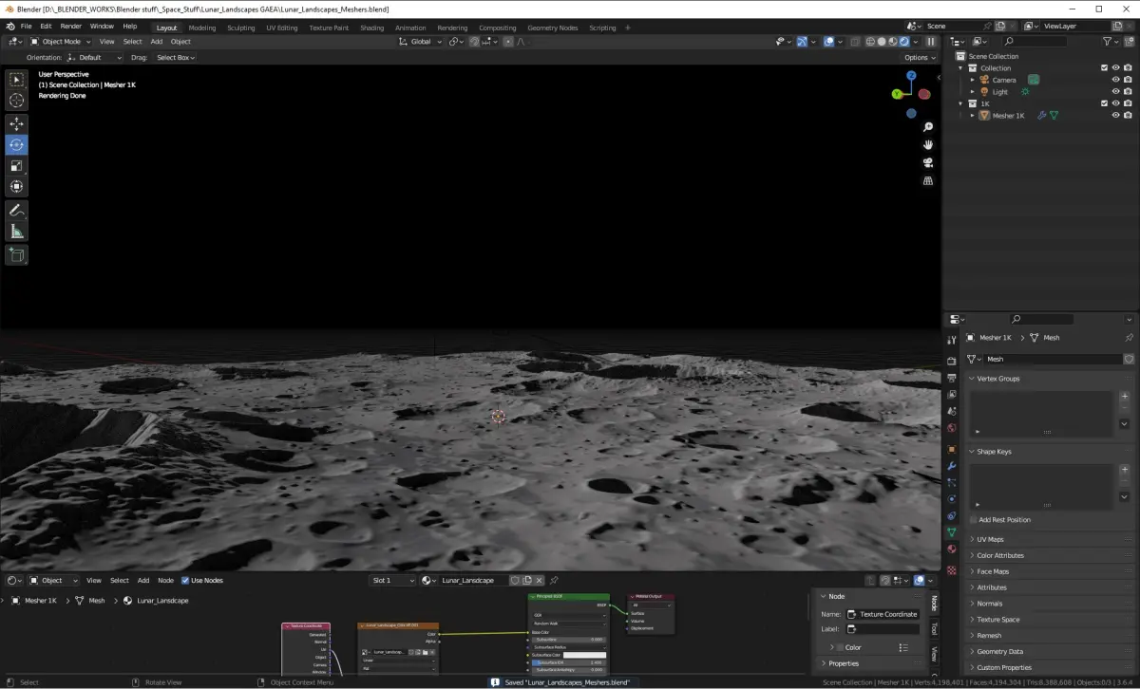Select the Select Box tool
The image size is (1140, 689).
tap(17, 80)
